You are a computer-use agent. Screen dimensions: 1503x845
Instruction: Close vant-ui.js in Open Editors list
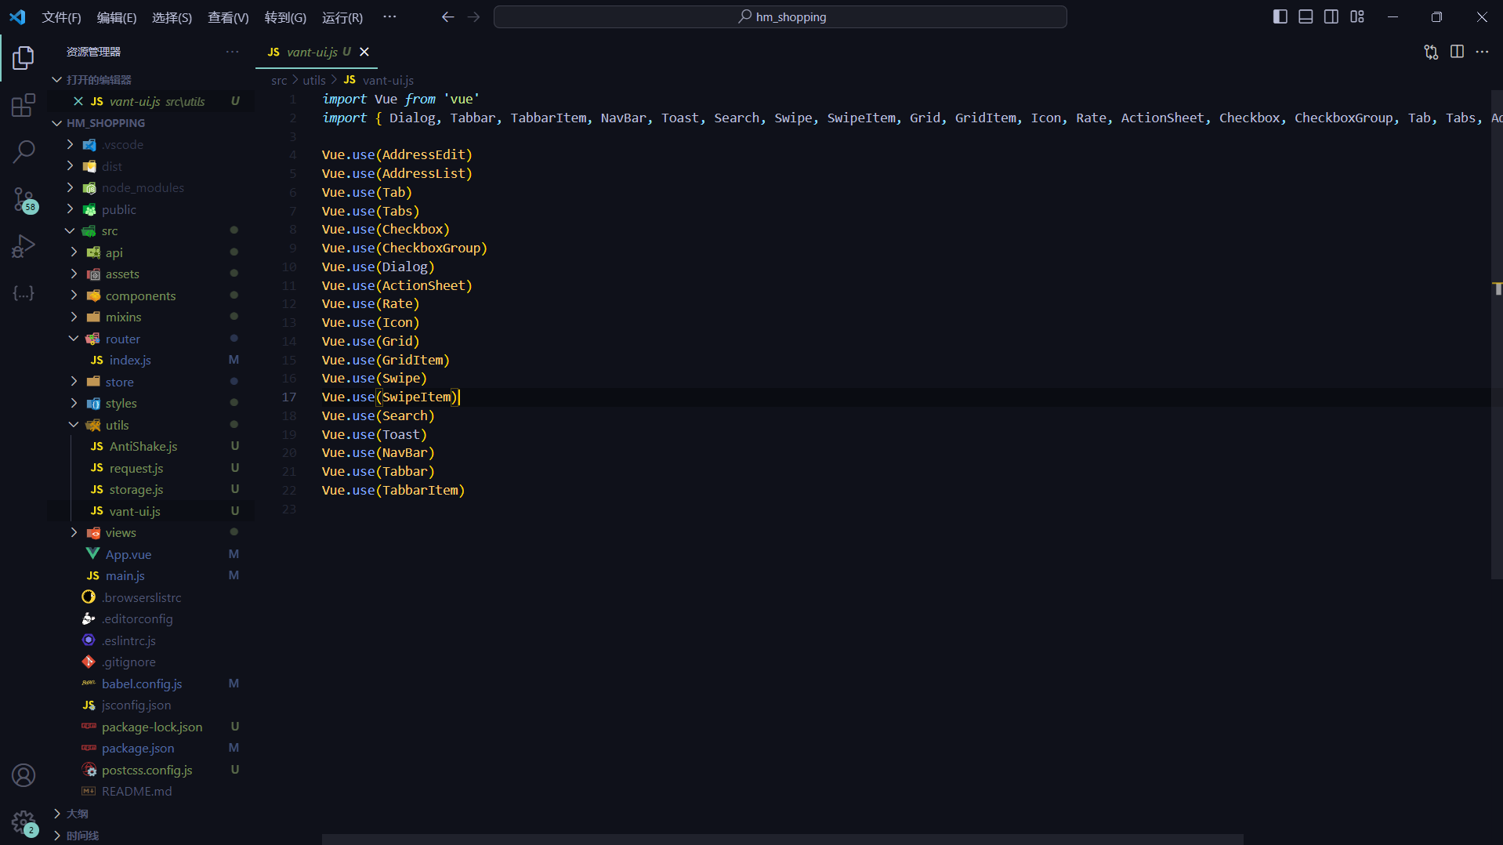[78, 101]
